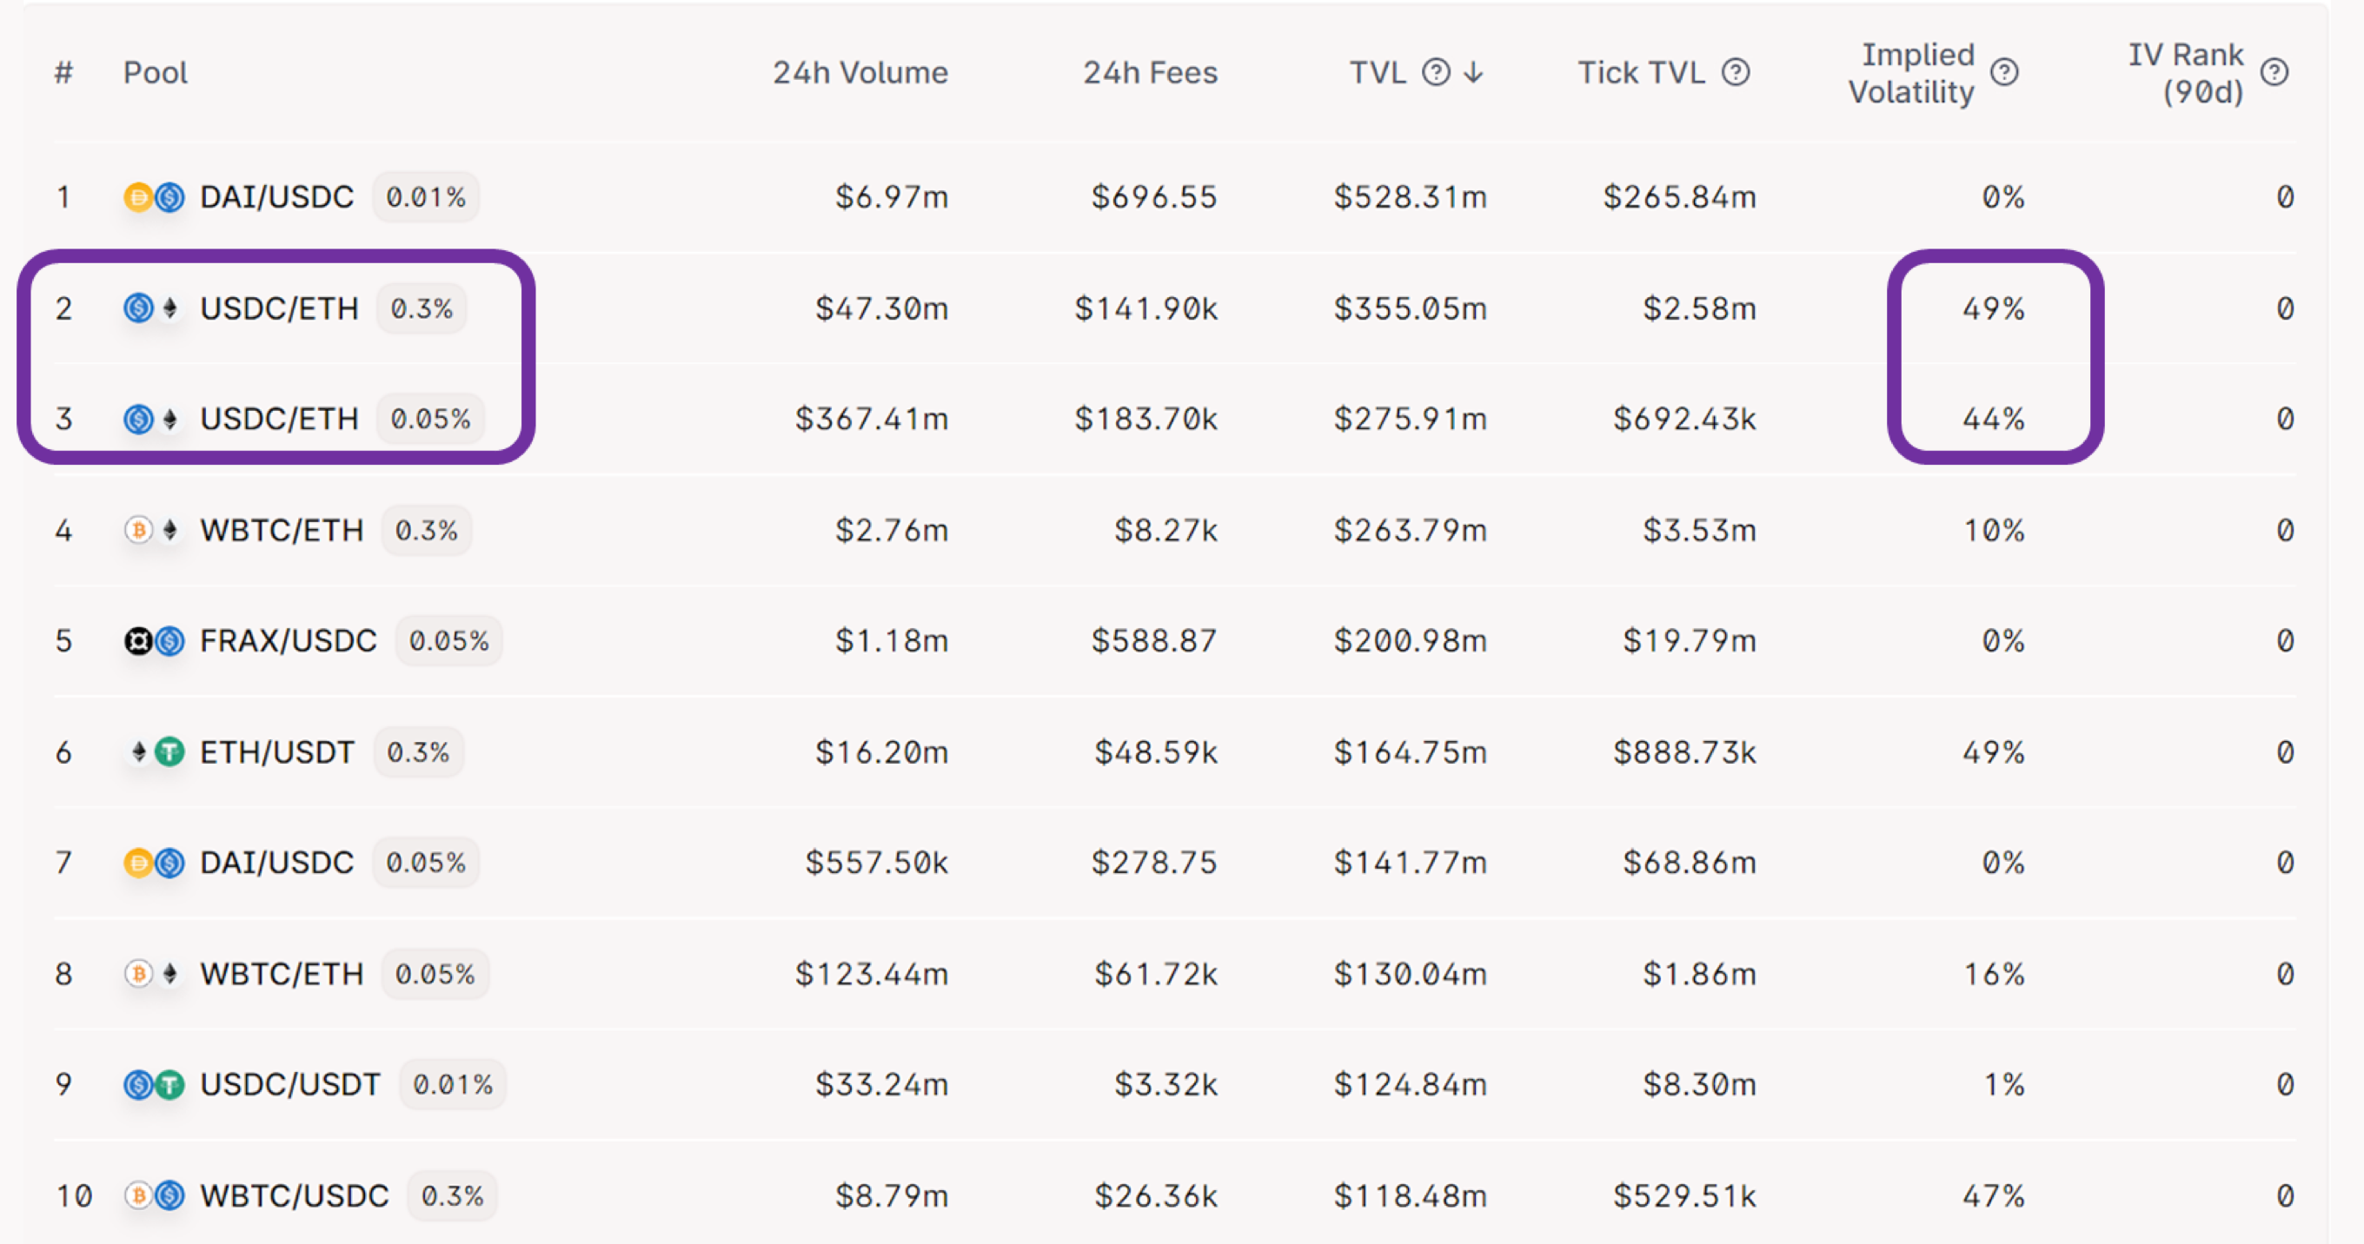Click the DAI/USDC 0.01% token pair icon

coord(153,197)
